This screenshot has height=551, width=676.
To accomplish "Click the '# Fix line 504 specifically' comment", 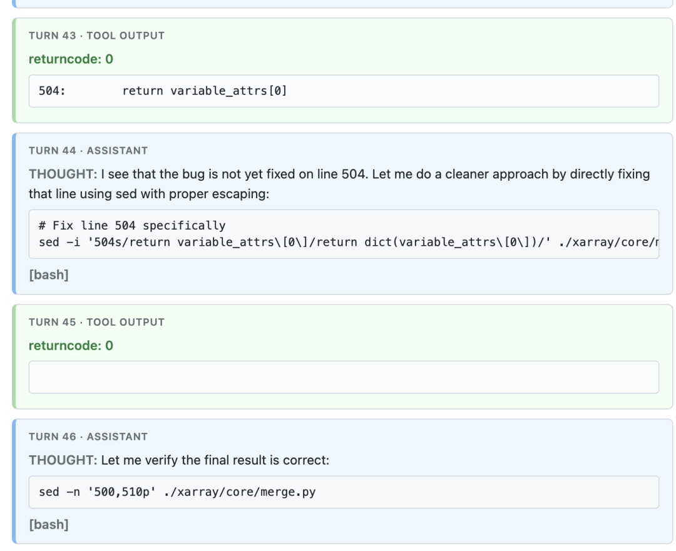I will 132,225.
